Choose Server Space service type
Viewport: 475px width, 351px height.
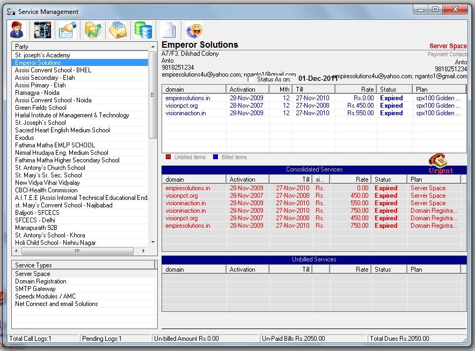84,274
